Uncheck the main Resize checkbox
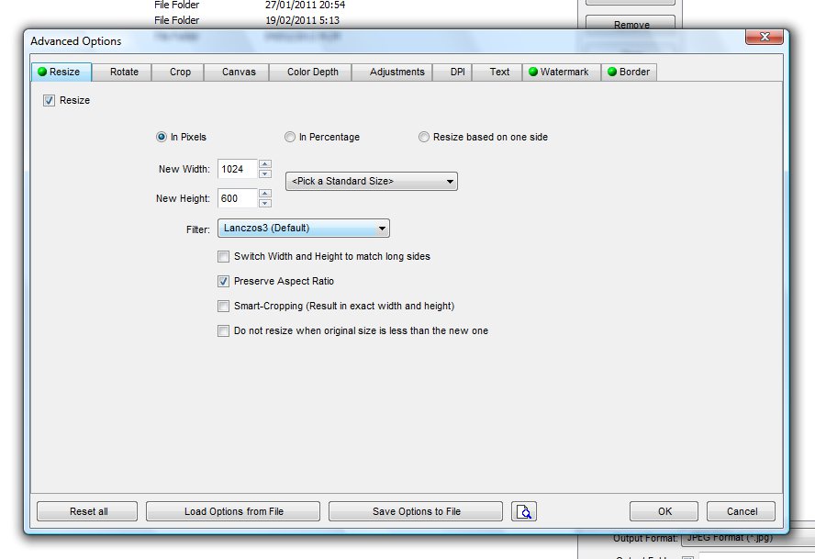The width and height of the screenshot is (815, 559). 50,100
